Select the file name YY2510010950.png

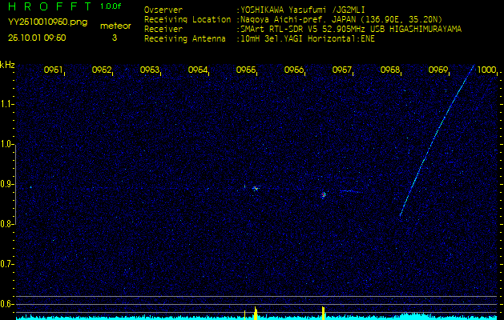47,22
